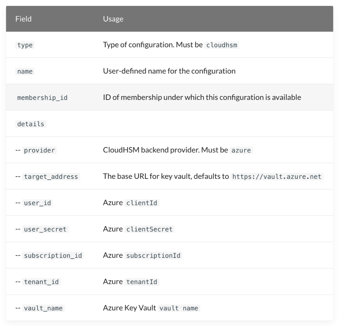The image size is (340, 326).
Task: Click the tenant_id field label
Action: pos(41,282)
